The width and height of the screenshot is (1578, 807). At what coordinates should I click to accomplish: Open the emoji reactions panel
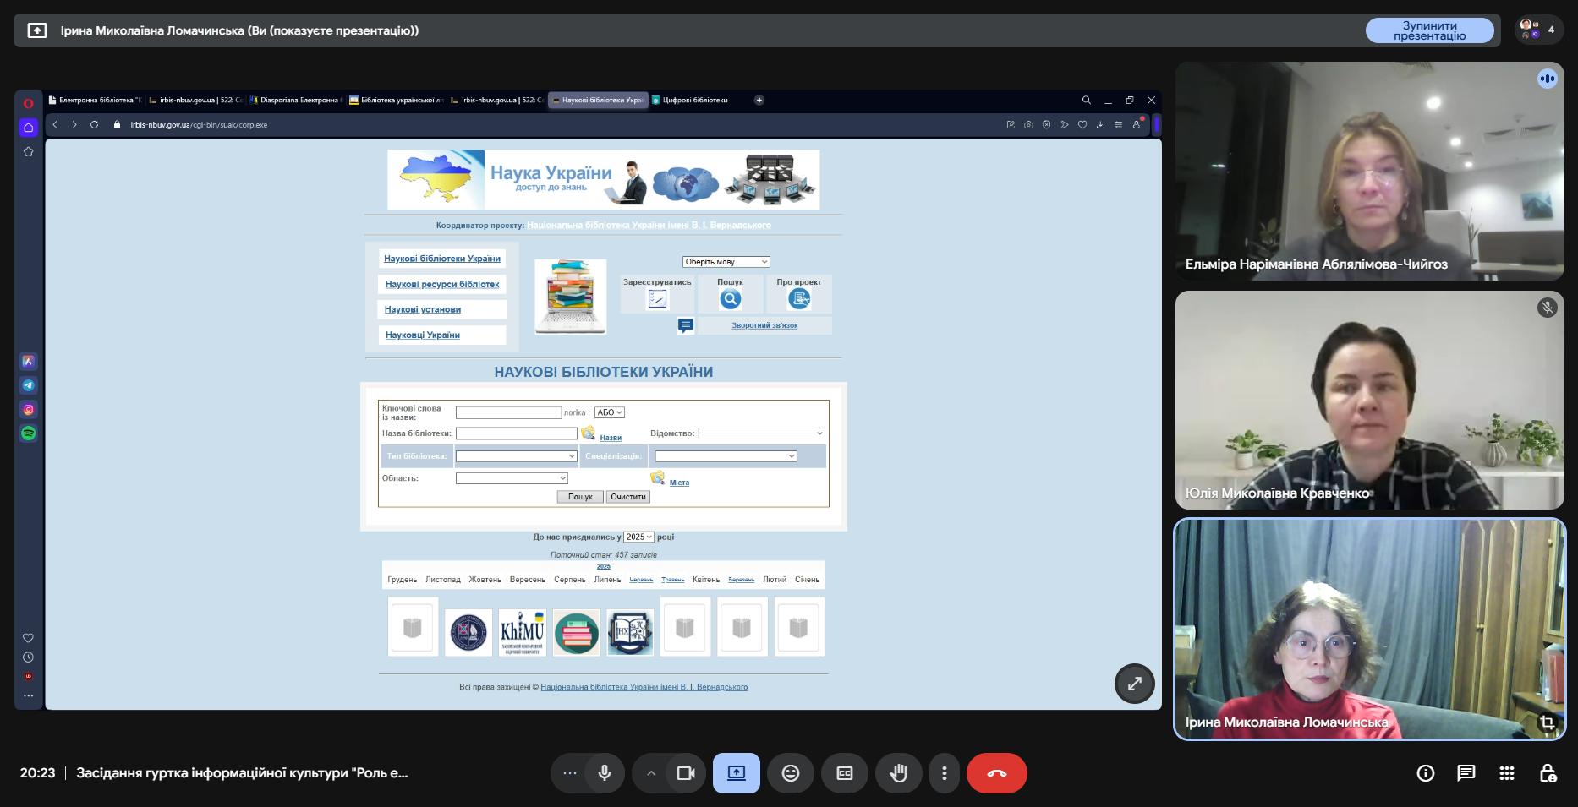click(x=790, y=773)
